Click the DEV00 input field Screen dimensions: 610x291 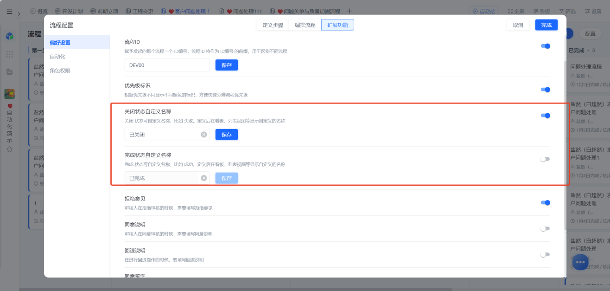pos(167,65)
